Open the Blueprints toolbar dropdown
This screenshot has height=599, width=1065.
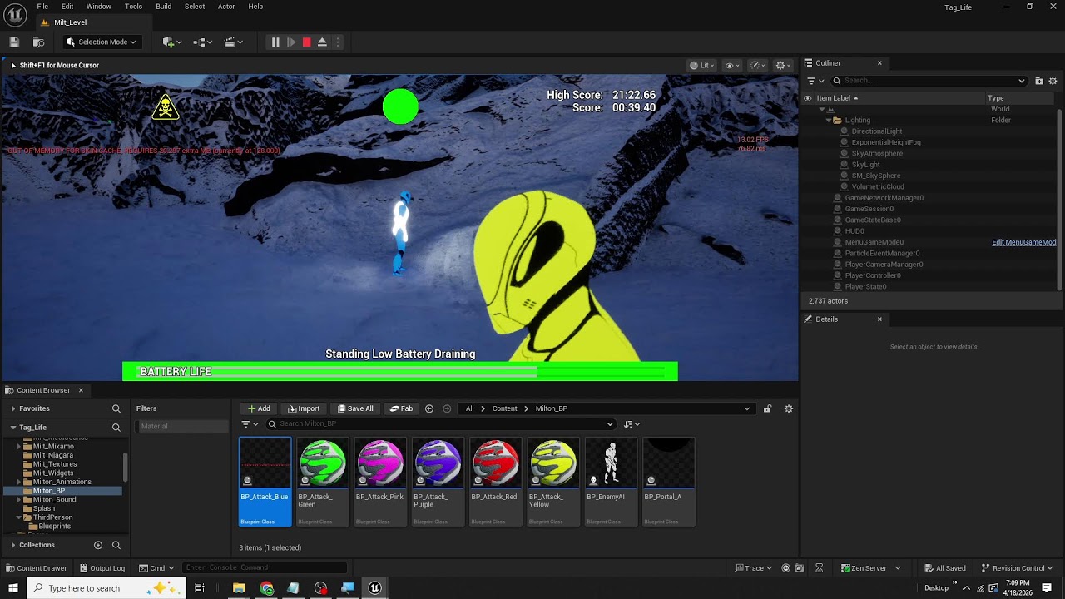coord(202,42)
